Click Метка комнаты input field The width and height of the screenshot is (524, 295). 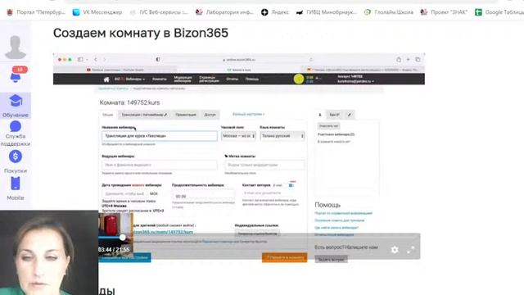coord(264,165)
